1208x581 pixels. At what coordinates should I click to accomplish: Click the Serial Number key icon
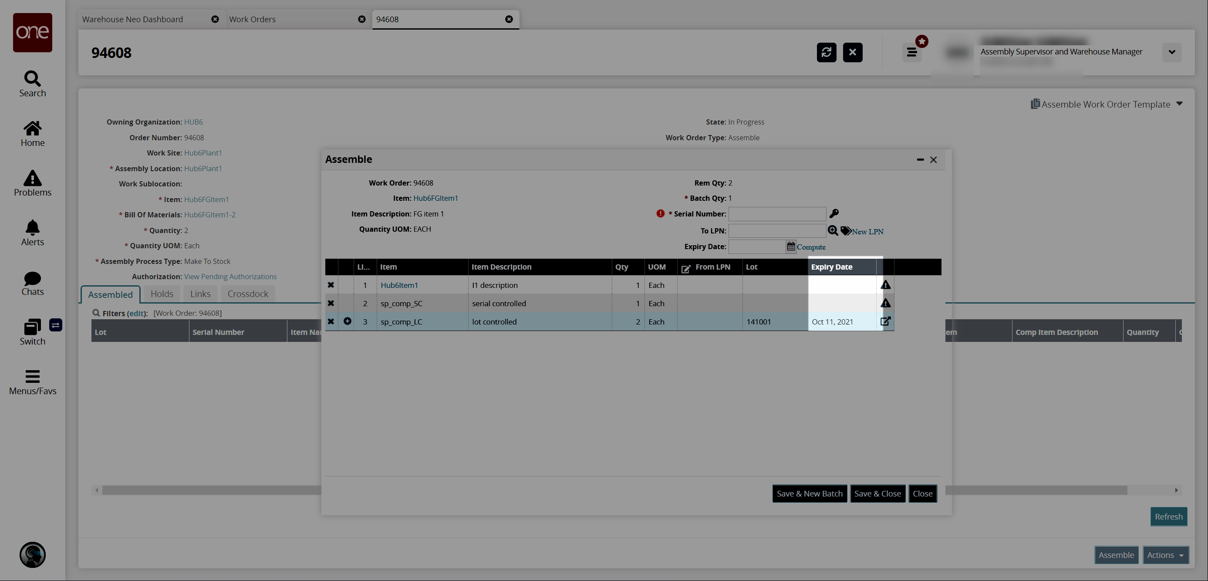[834, 214]
